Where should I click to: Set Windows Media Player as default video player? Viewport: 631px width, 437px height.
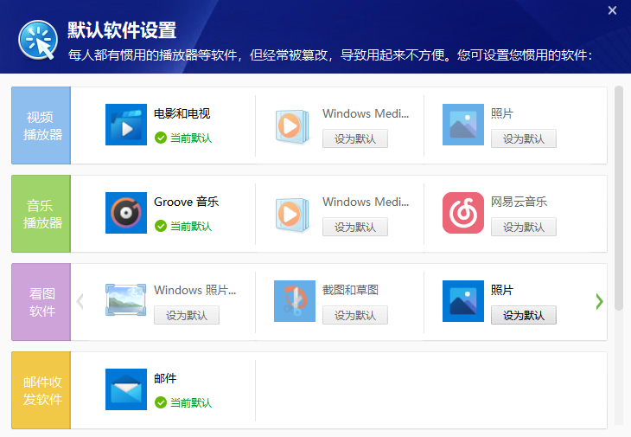tap(355, 139)
